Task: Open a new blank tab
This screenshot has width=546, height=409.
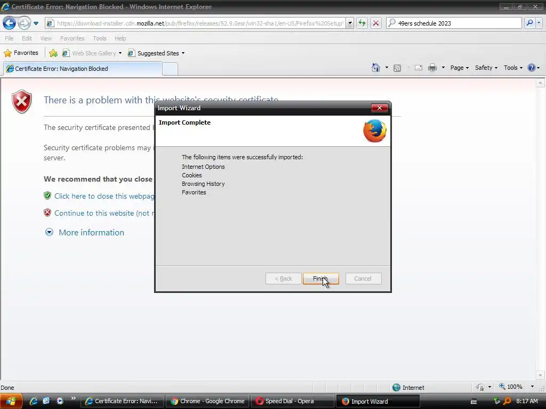Action: pyautogui.click(x=170, y=69)
